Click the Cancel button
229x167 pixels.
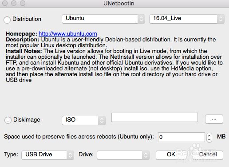coord(208,155)
